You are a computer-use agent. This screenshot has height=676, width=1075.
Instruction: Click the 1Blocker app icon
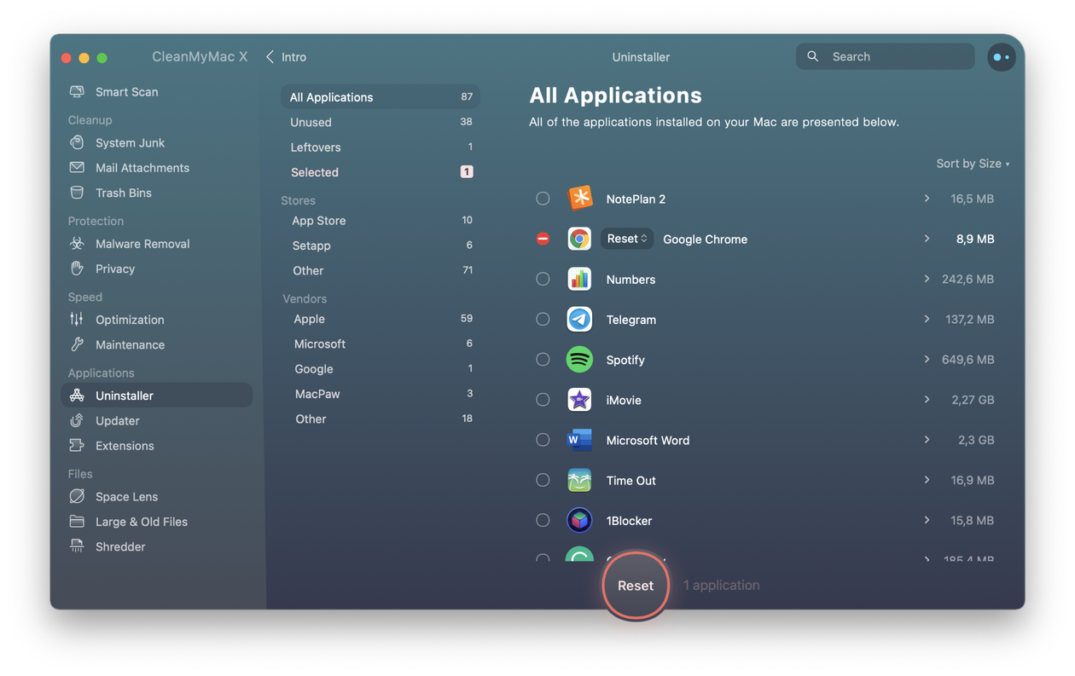pos(580,520)
